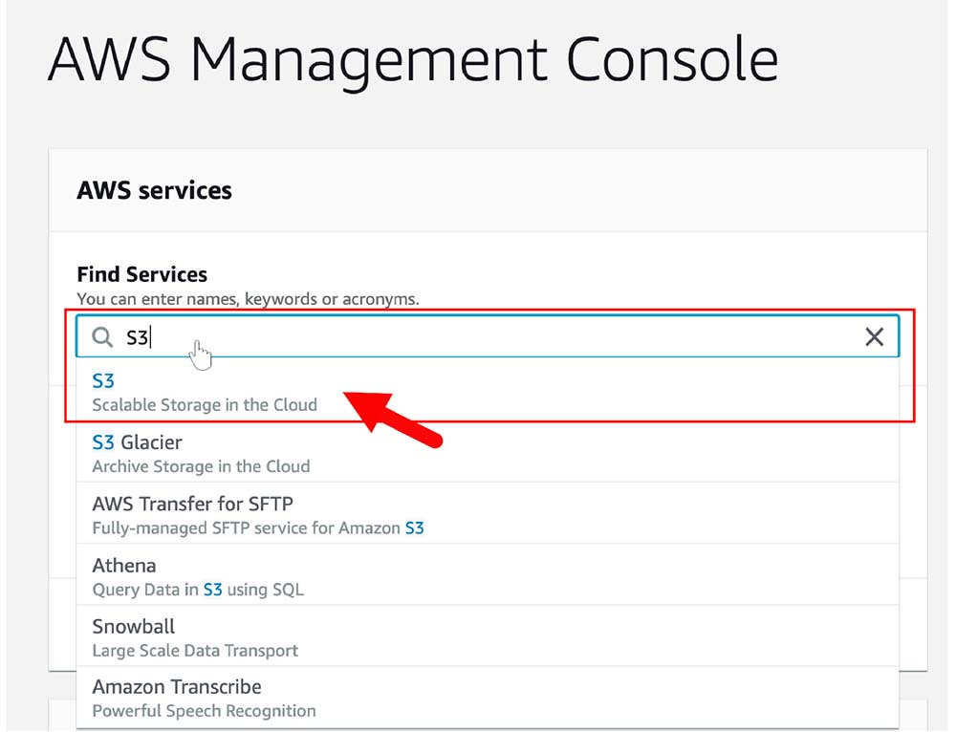The image size is (956, 732).
Task: Click the AWS services panel heading
Action: [154, 190]
